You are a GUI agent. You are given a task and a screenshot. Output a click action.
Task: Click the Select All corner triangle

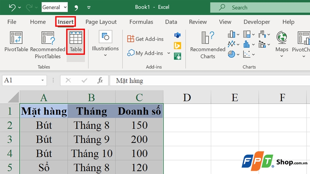(14, 97)
